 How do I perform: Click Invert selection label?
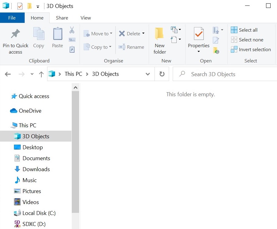coord(255,49)
